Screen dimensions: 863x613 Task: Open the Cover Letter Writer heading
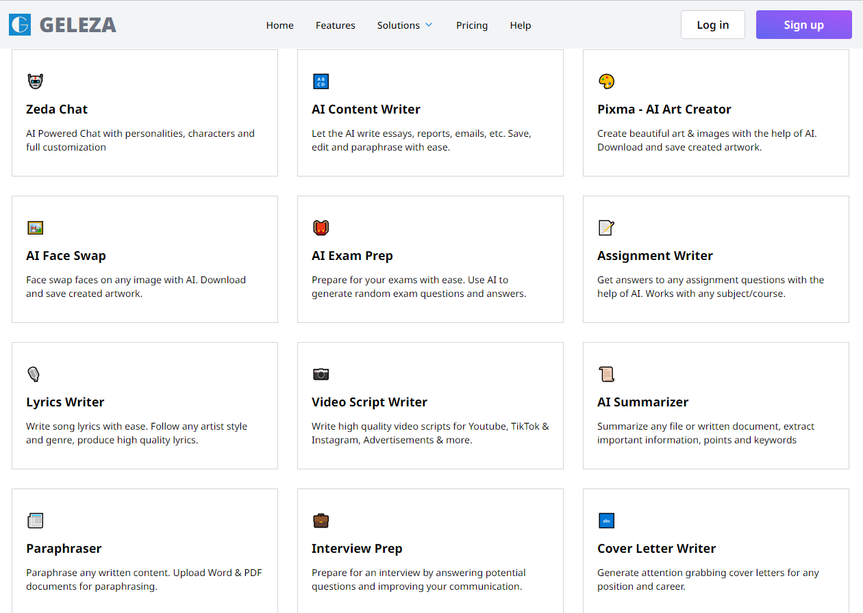click(x=656, y=549)
